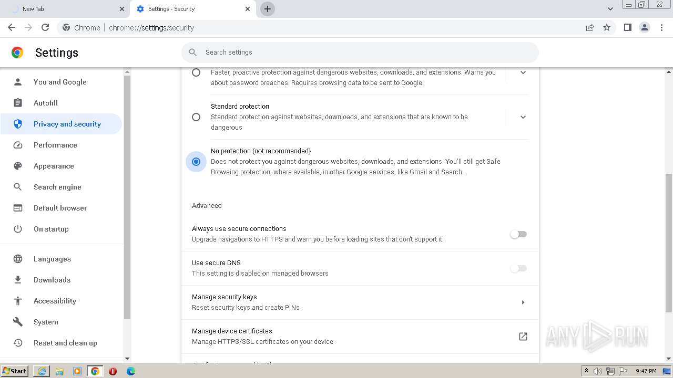The width and height of the screenshot is (673, 378).
Task: Bookmark this page with star icon
Action: click(607, 27)
